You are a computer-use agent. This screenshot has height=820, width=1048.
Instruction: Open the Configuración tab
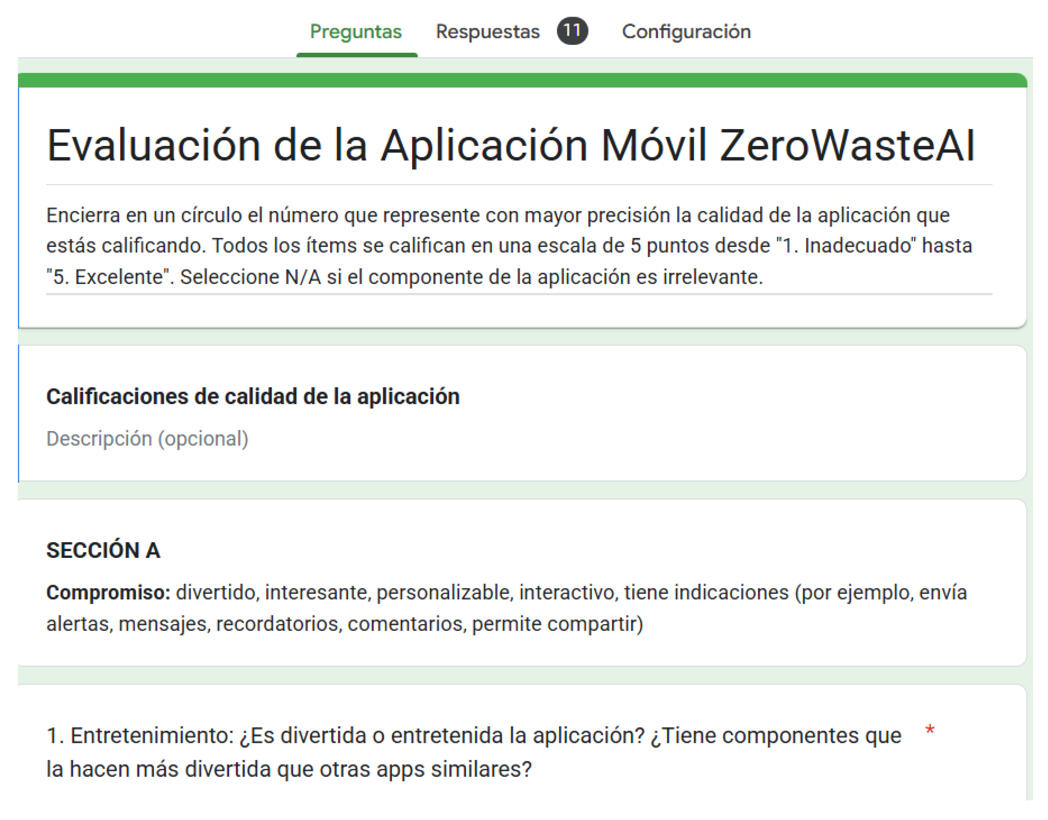click(x=686, y=32)
